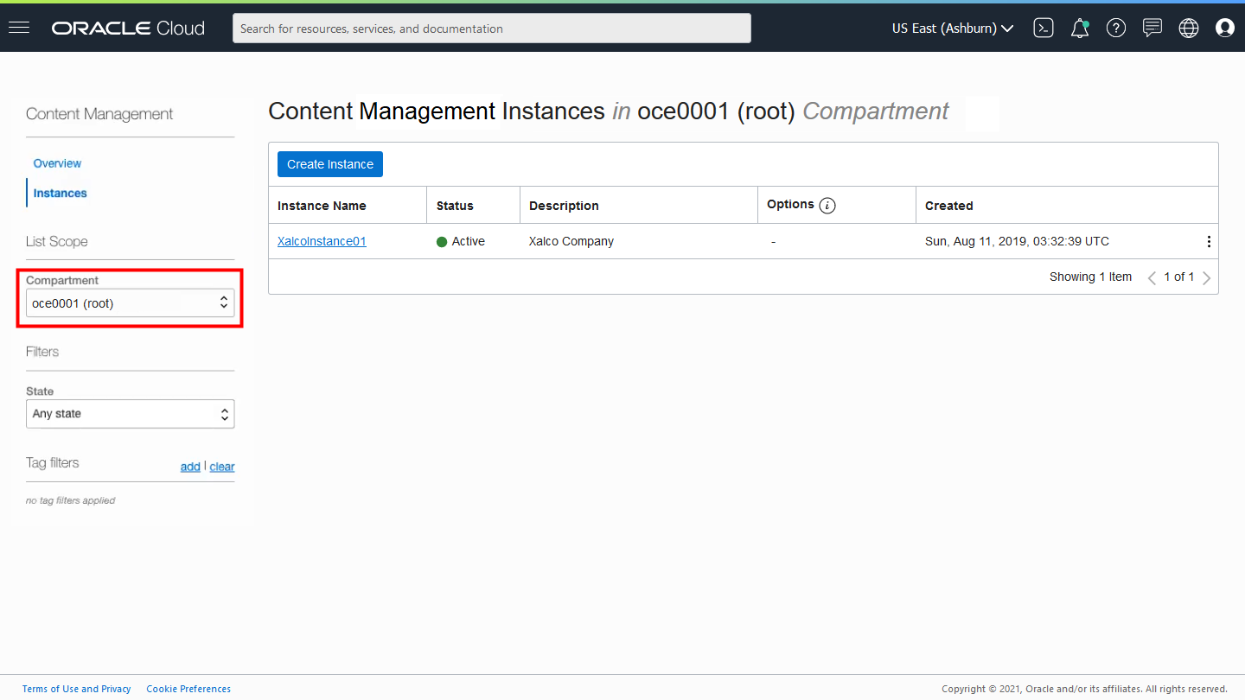Open the language globe icon
This screenshot has height=700, width=1245.
click(x=1189, y=29)
